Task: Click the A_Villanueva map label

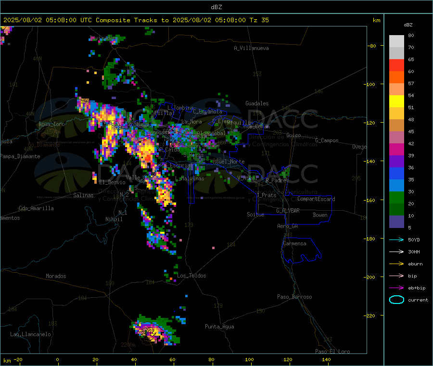Action: [251, 48]
